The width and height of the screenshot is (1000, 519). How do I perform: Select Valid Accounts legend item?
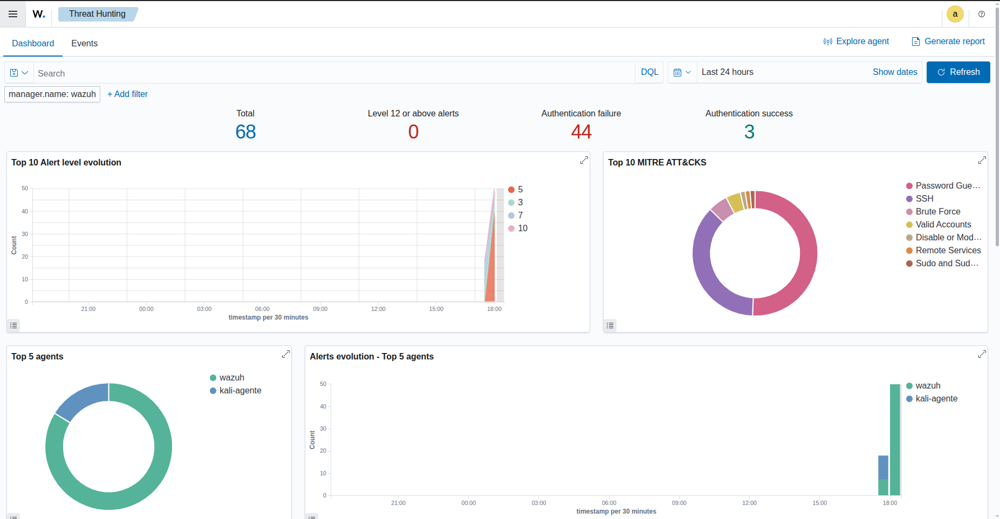click(939, 225)
